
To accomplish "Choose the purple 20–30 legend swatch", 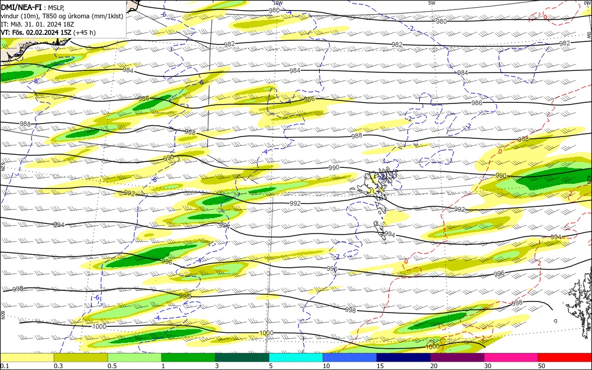I will click(x=457, y=358).
